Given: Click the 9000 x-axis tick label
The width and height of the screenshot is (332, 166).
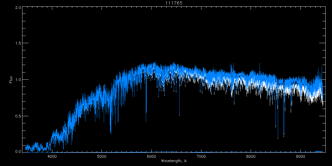Looking at the screenshot, I should tap(300, 156).
